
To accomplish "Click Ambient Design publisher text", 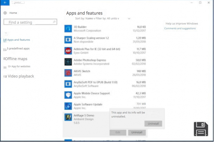I will click(83, 119).
